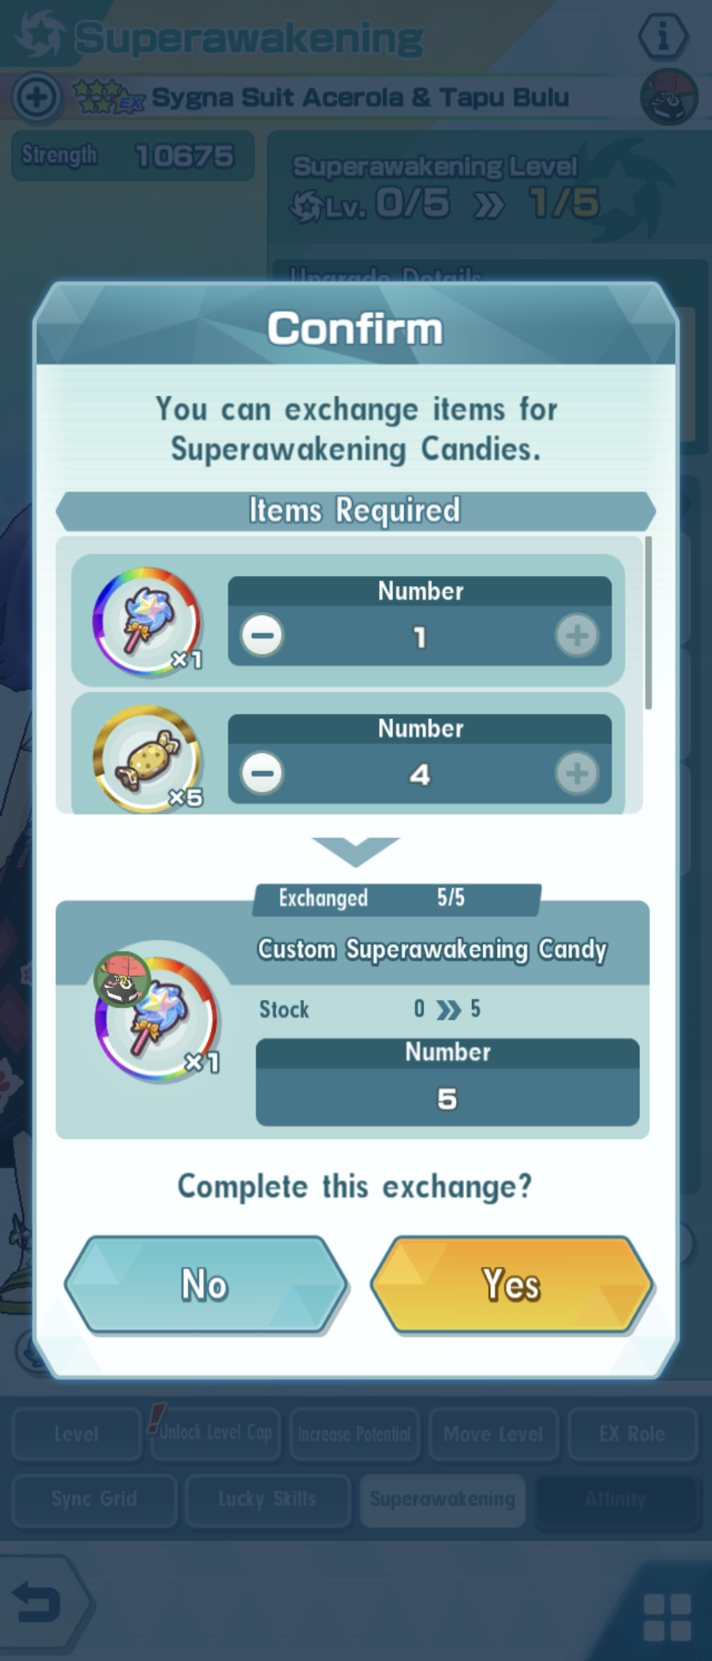Tap the Acerola portrait icon in header
The height and width of the screenshot is (1661, 712).
pos(668,97)
